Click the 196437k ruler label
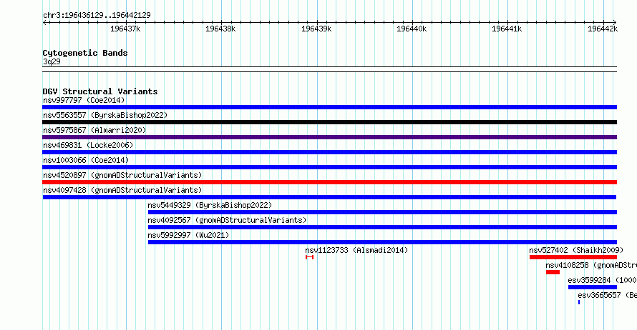The image size is (637, 330). click(125, 29)
